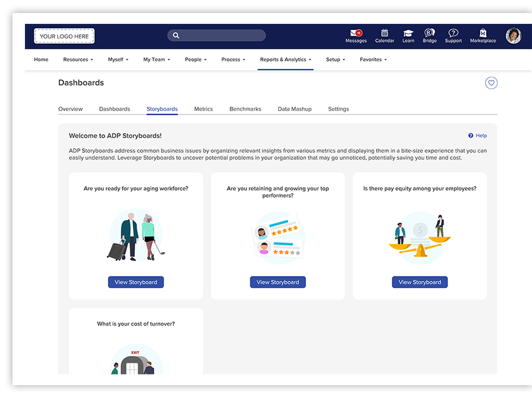Click the user profile avatar
This screenshot has height=396, width=532.
(x=513, y=36)
